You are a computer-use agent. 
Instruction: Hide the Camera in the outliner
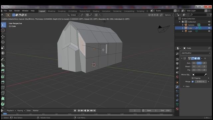coord(209,25)
